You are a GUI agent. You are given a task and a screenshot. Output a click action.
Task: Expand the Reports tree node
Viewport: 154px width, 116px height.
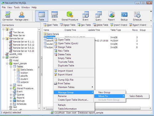tap(11, 98)
